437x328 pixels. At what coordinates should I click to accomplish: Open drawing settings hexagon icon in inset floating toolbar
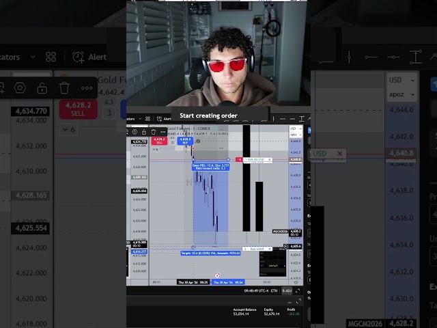pyautogui.click(x=135, y=132)
